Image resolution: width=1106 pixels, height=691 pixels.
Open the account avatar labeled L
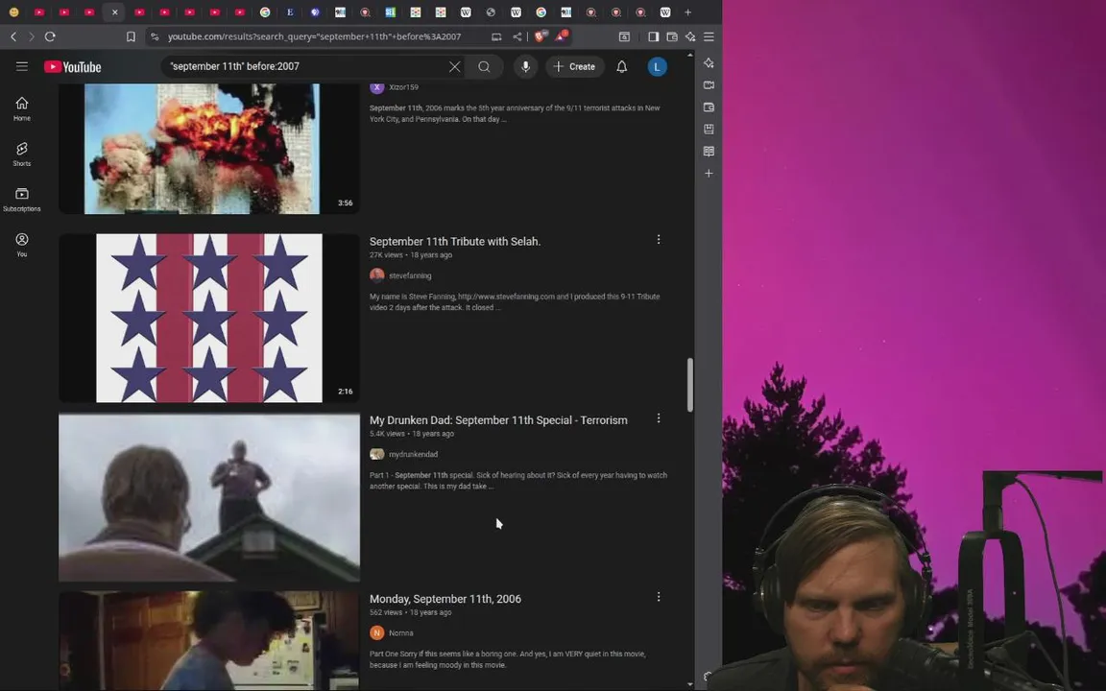pyautogui.click(x=658, y=66)
